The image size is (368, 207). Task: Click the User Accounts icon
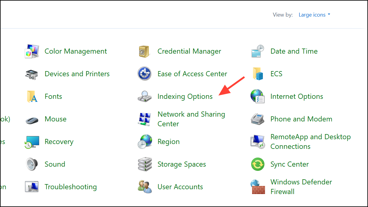point(144,187)
